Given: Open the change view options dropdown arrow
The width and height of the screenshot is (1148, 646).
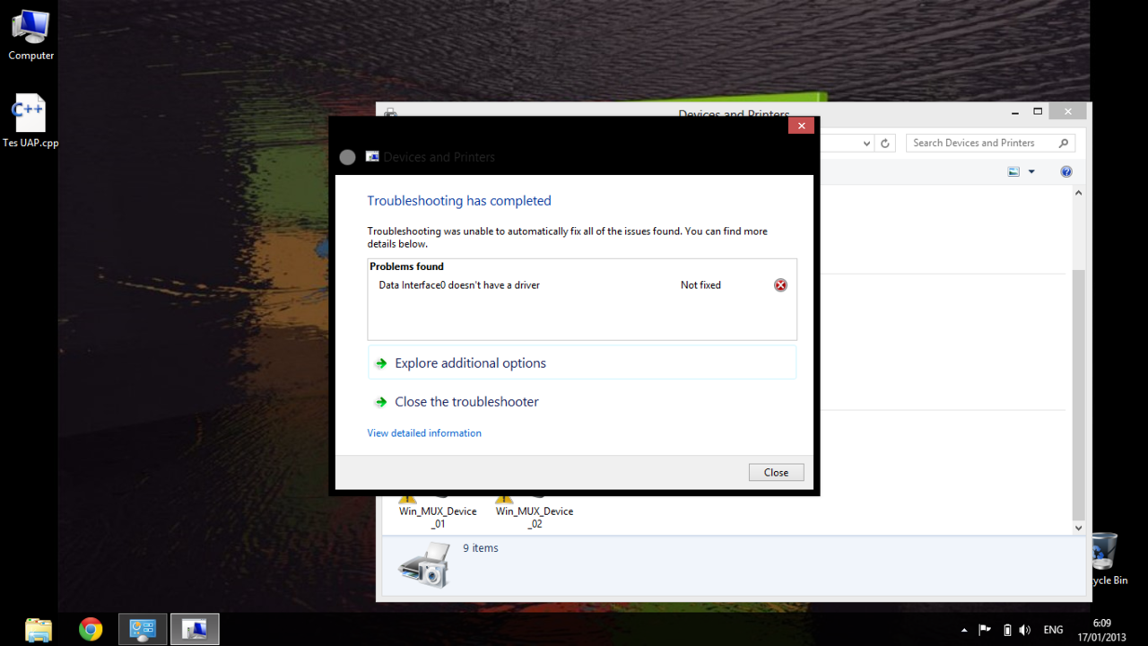Looking at the screenshot, I should [1031, 172].
